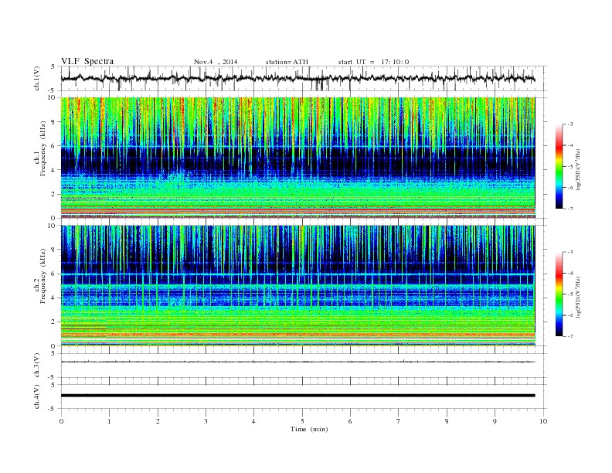Click the ch.1 frequency spectrogram panel
612x473 pixels.
click(297, 158)
